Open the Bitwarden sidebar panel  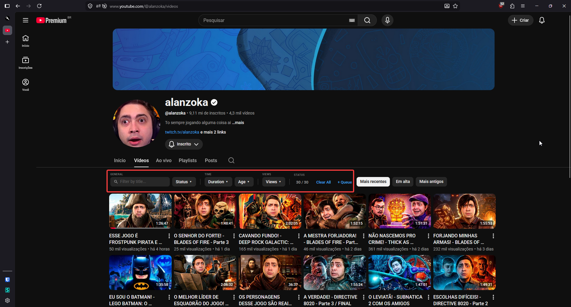(x=7, y=280)
